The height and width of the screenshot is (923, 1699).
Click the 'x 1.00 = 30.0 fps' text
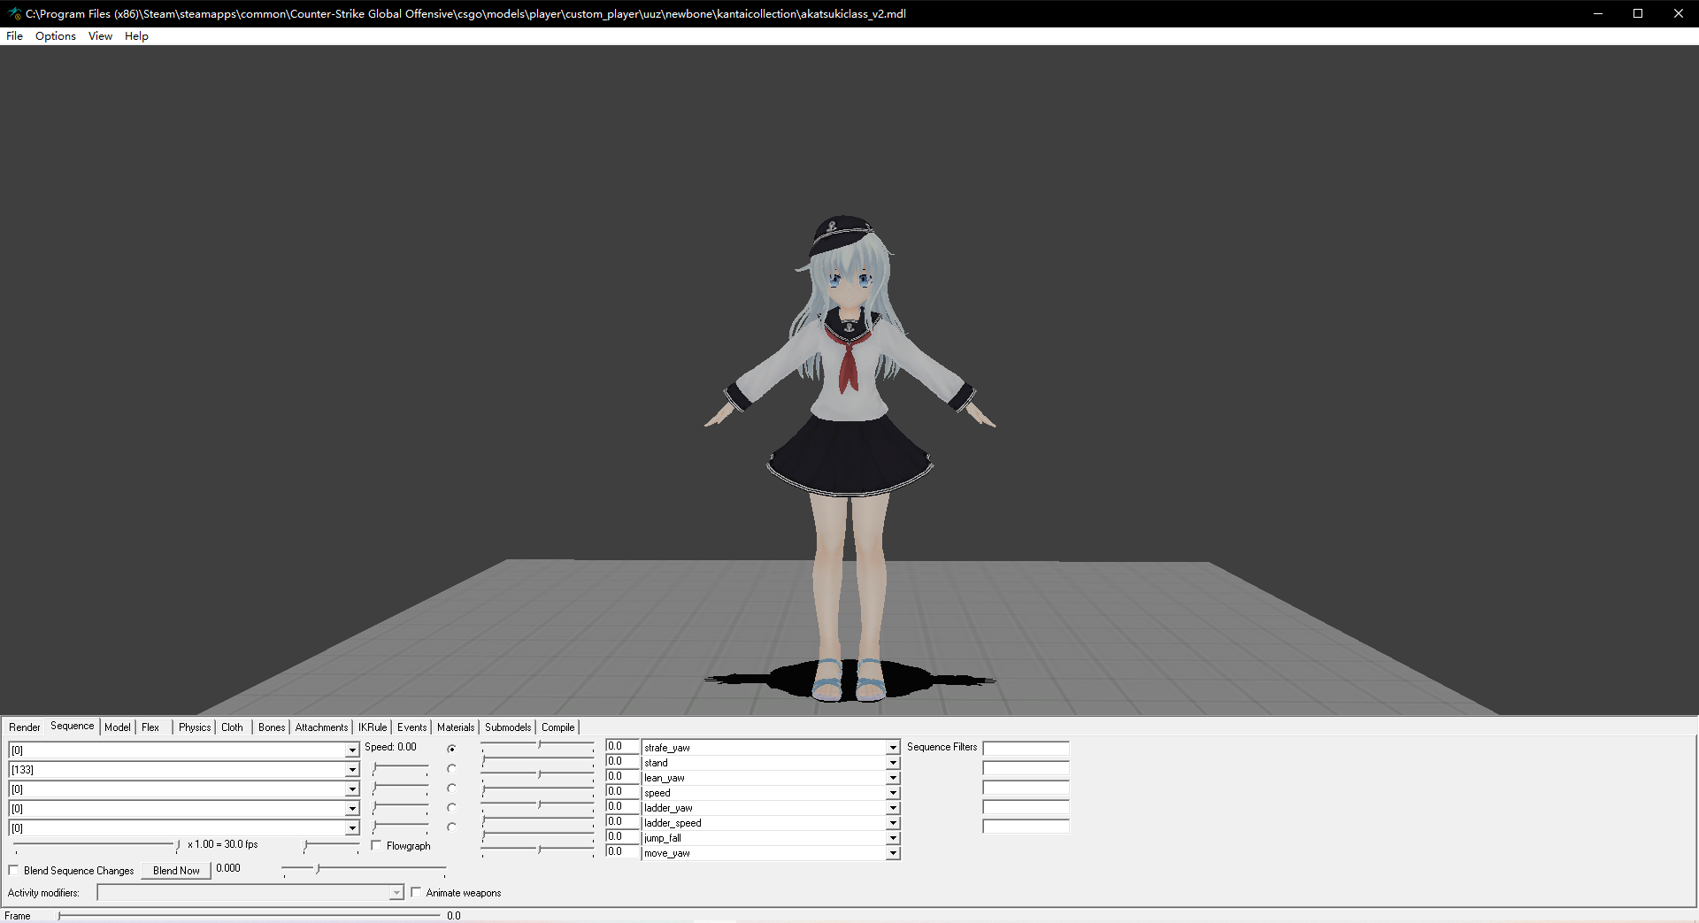[x=223, y=845]
